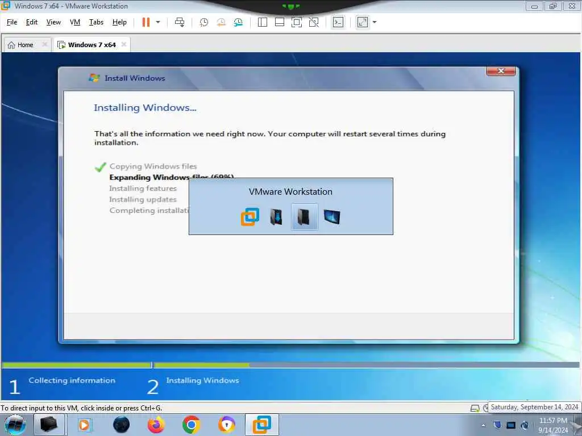Image resolution: width=582 pixels, height=436 pixels.
Task: Close the Windows 7 x64 tab
Action: [123, 44]
